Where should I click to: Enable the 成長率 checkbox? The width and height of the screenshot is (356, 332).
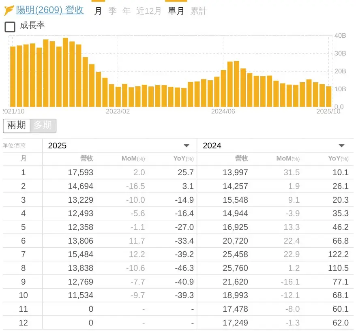[x=10, y=27]
